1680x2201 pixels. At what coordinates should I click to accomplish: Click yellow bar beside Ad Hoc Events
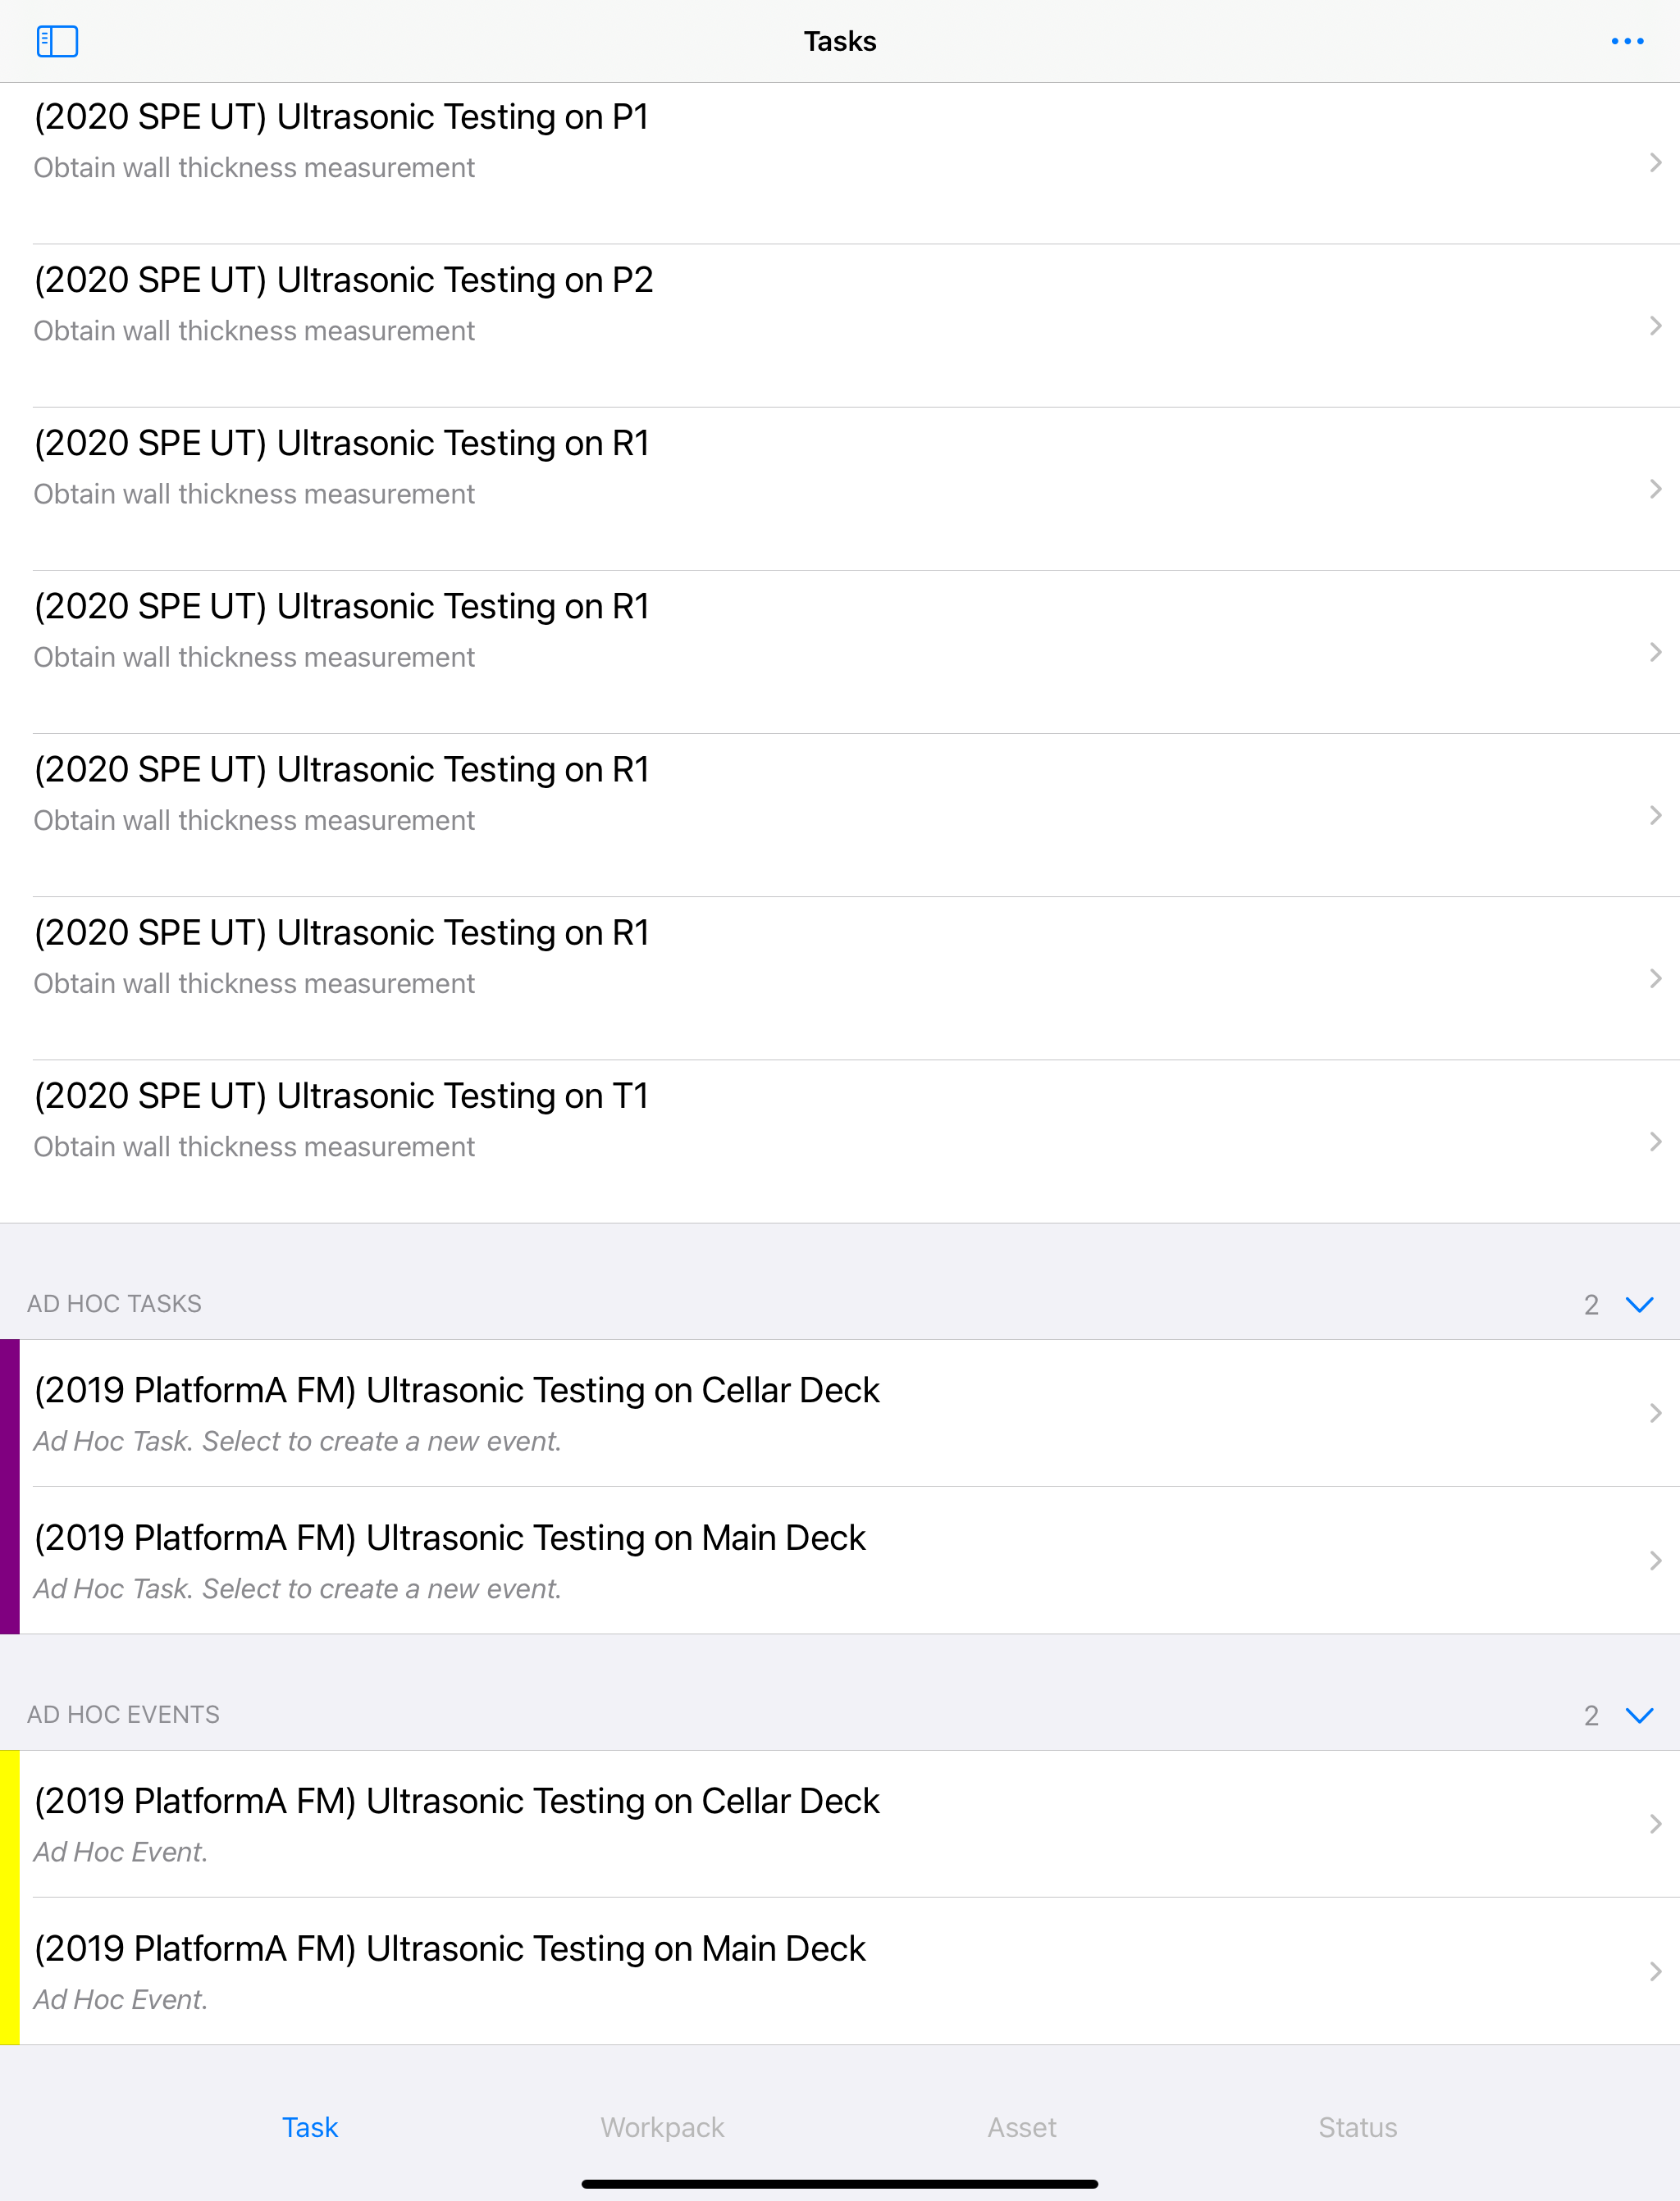tap(10, 1897)
